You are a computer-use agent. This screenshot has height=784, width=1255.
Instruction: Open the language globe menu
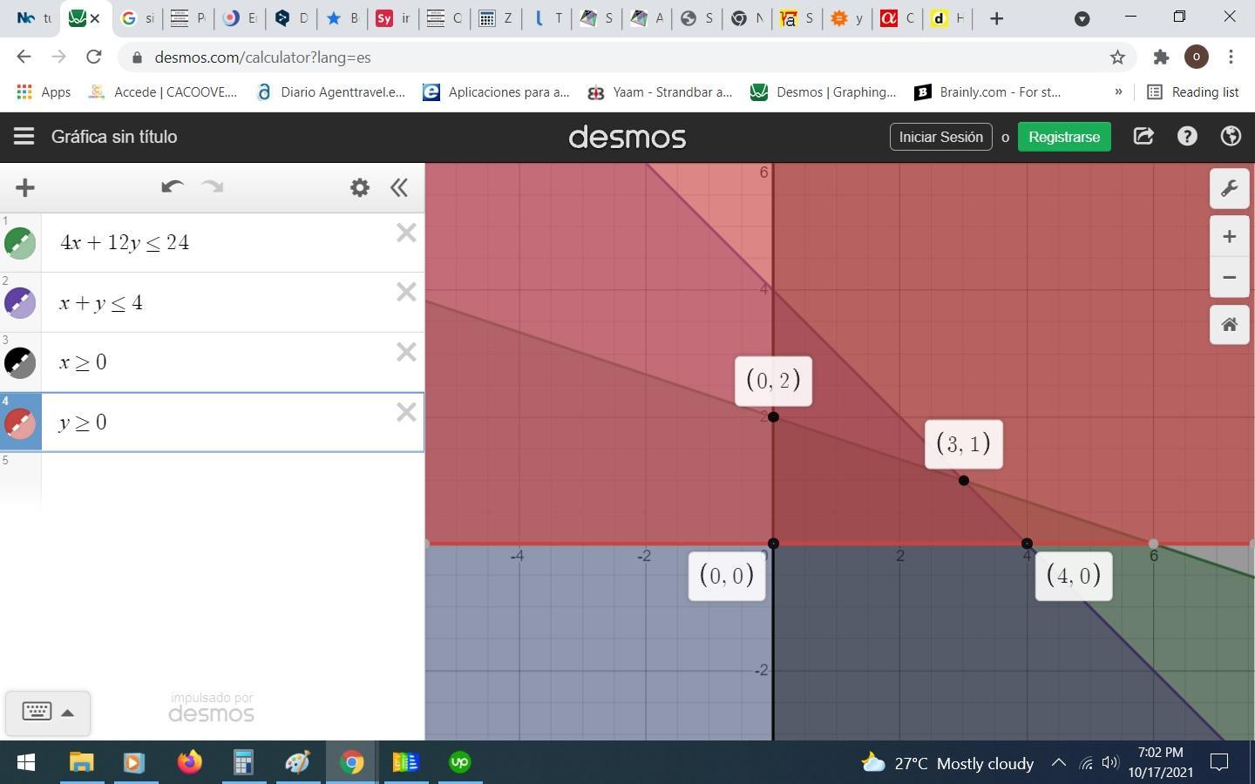pos(1231,137)
